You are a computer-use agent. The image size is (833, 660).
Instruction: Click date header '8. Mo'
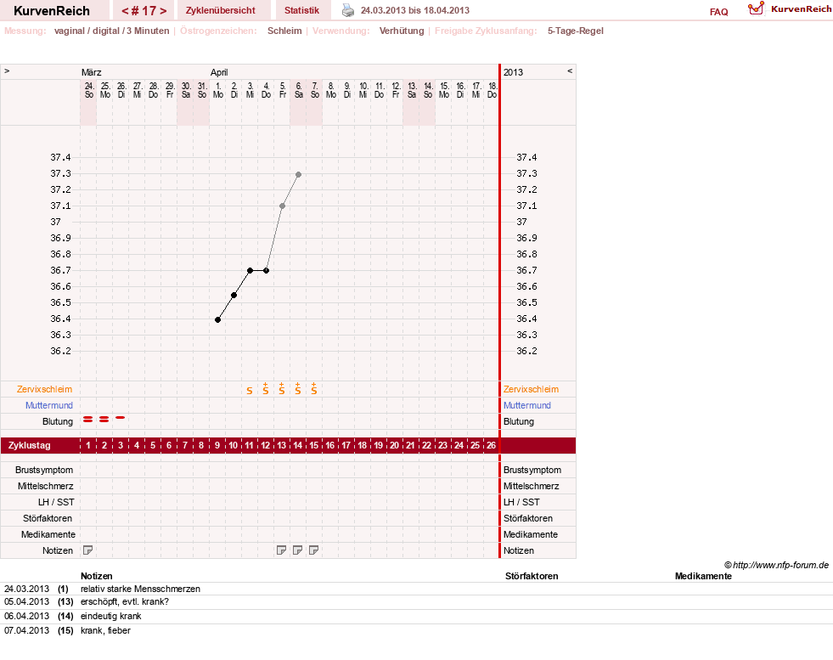331,90
